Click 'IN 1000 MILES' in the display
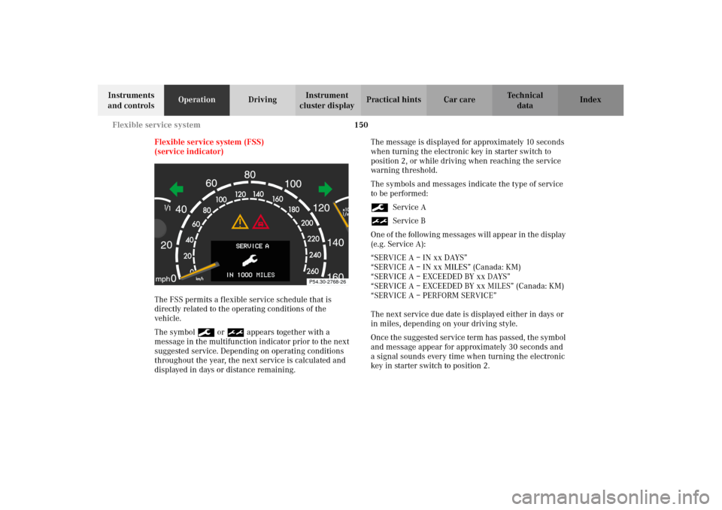The width and height of the screenshot is (722, 510). 250,275
